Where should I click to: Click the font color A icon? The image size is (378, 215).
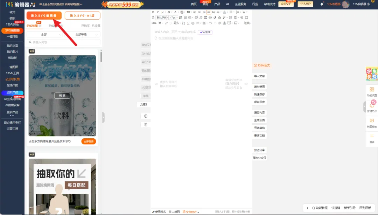[175, 12]
